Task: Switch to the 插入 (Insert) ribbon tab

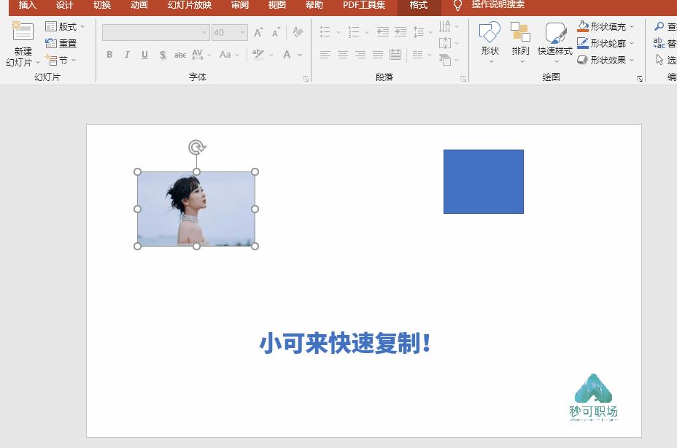Action: [26, 6]
